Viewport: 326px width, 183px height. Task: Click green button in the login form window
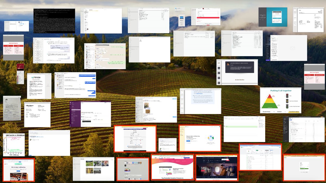coord(304,169)
